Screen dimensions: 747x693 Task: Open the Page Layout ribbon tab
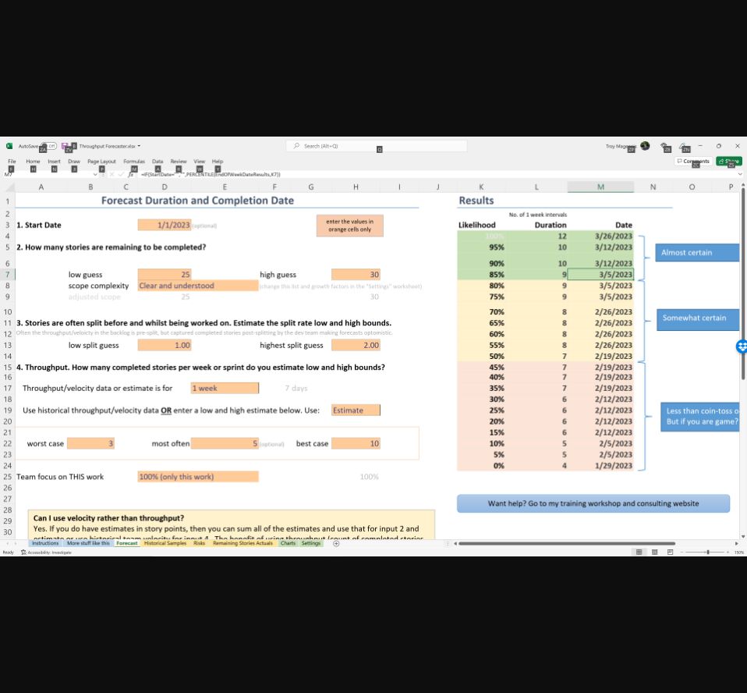click(x=101, y=162)
